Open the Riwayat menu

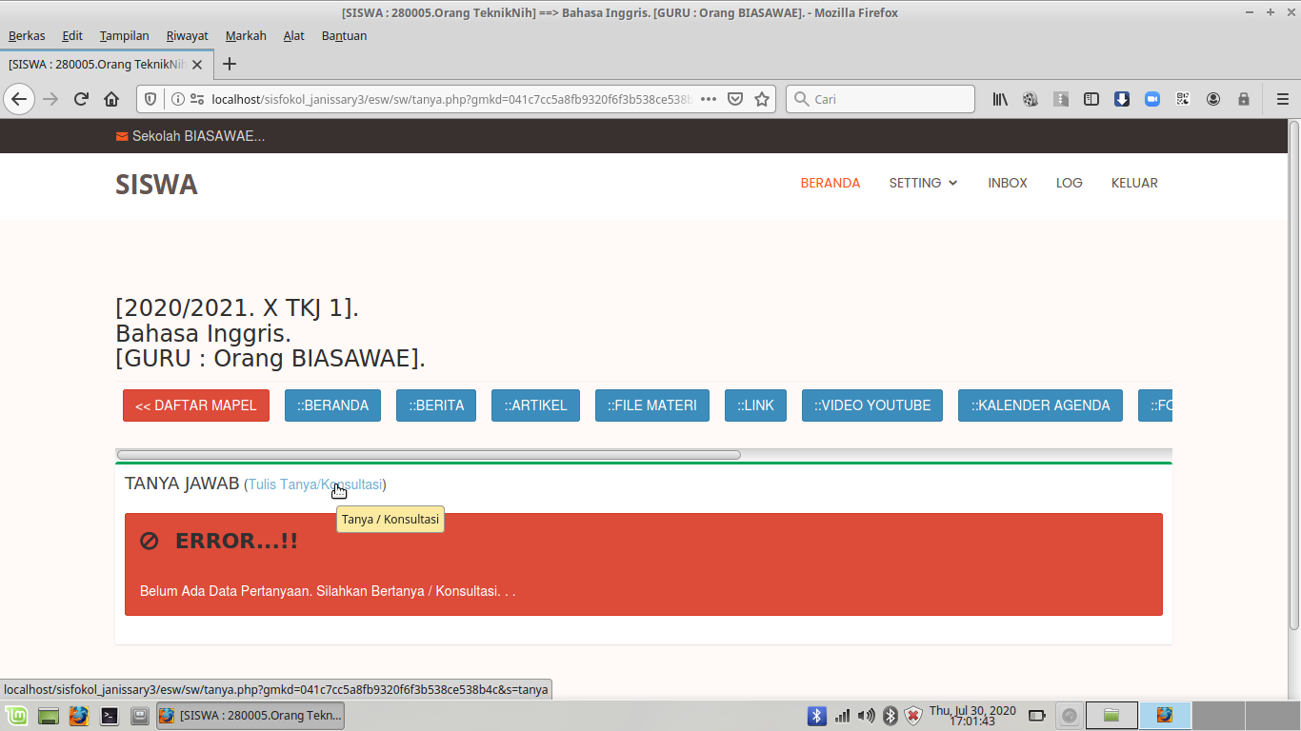coord(187,35)
